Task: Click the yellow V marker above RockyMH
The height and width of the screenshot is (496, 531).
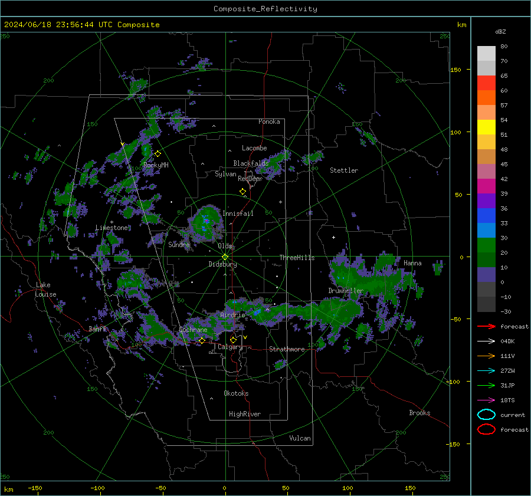Action: coord(122,144)
